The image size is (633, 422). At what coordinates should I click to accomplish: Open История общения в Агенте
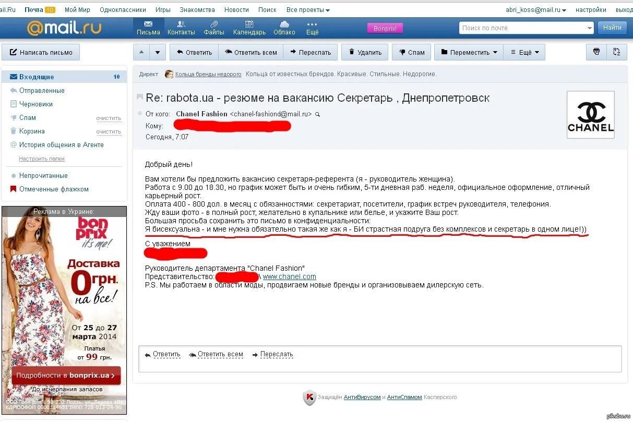coord(62,144)
